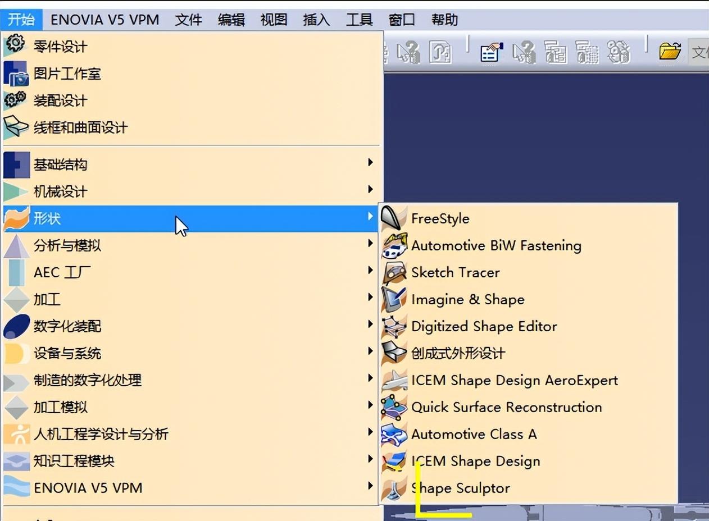The height and width of the screenshot is (521, 709).
Task: Click the greyed gears-cluster toolbar icon
Action: tap(619, 53)
